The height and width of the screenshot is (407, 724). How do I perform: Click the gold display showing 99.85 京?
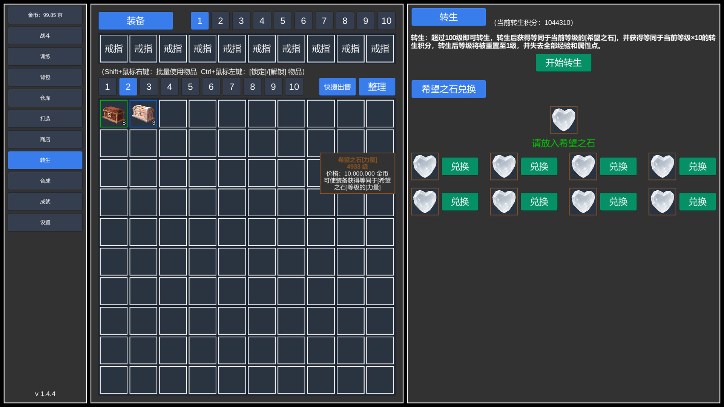click(45, 15)
